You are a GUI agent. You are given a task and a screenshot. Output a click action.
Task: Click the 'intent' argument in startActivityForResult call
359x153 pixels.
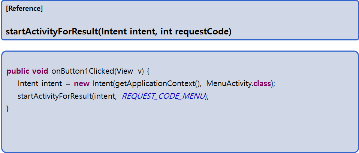[104, 96]
